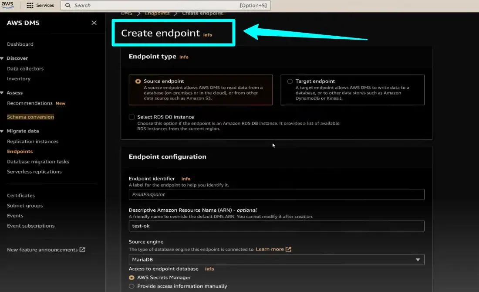Click external link icon beside announcements
Image resolution: width=479 pixels, height=292 pixels.
point(82,249)
